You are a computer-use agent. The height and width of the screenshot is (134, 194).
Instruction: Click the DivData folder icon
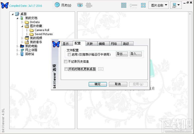coord(27,22)
